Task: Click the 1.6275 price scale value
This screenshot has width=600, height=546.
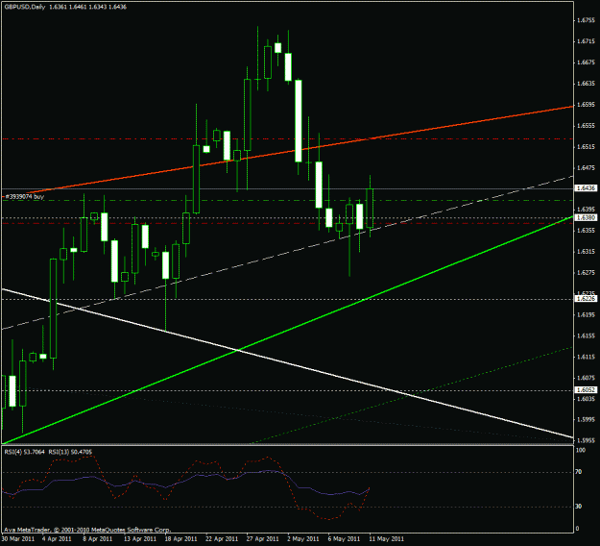Action: 587,273
